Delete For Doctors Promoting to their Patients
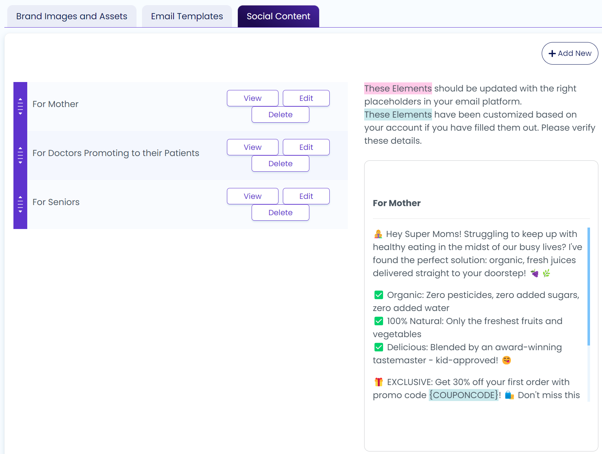This screenshot has width=602, height=454. tap(280, 164)
